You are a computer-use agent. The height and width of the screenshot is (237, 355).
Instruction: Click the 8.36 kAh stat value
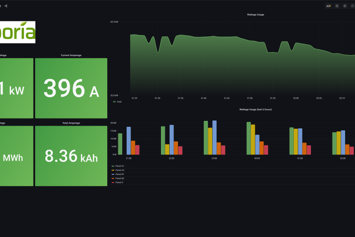tap(71, 156)
